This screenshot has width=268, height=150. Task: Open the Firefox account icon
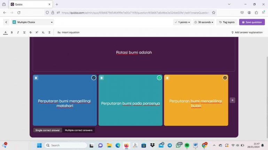pyautogui.click(x=249, y=12)
